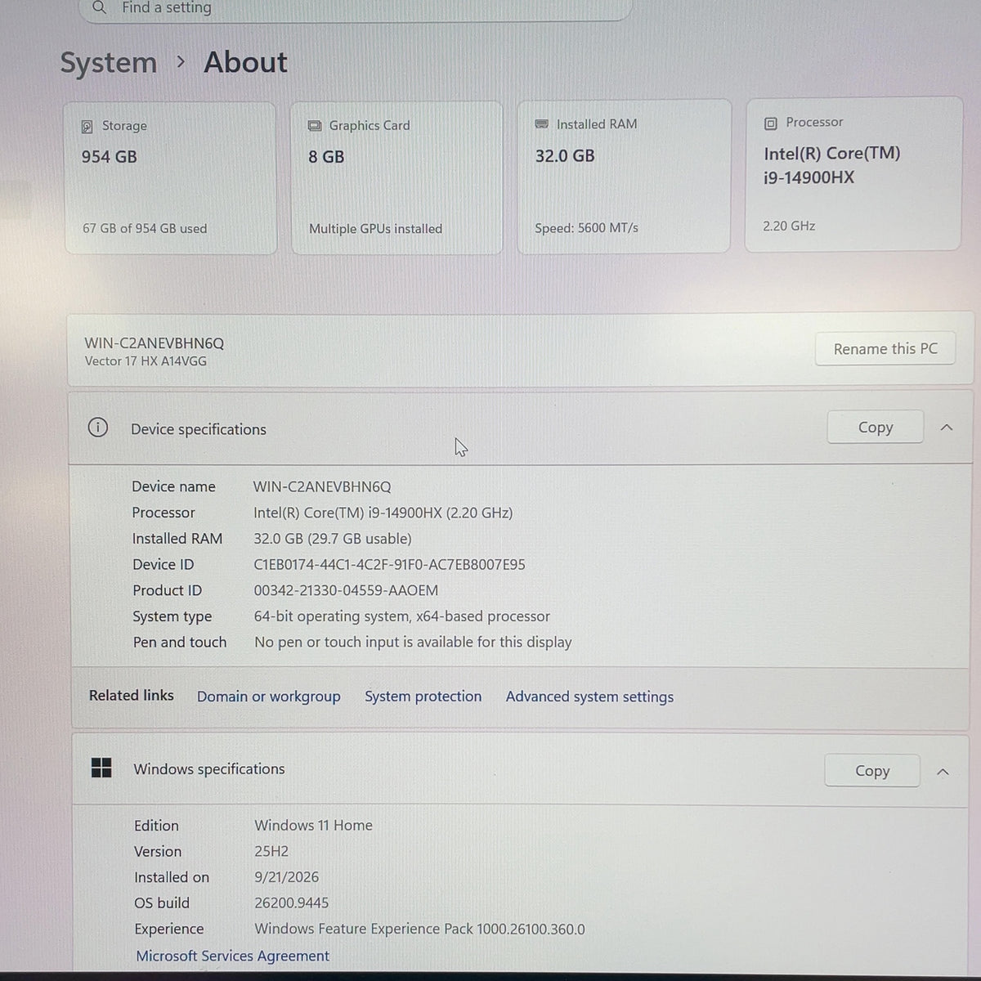The image size is (981, 981).
Task: Click the Windows logo icon
Action: pyautogui.click(x=101, y=768)
